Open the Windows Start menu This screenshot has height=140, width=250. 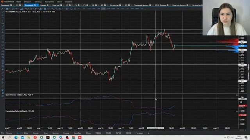[3, 137]
